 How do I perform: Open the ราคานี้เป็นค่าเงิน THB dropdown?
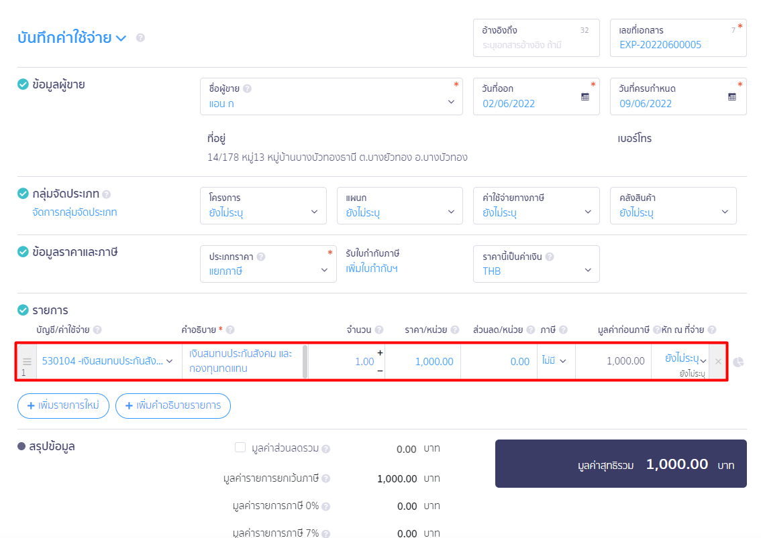536,264
